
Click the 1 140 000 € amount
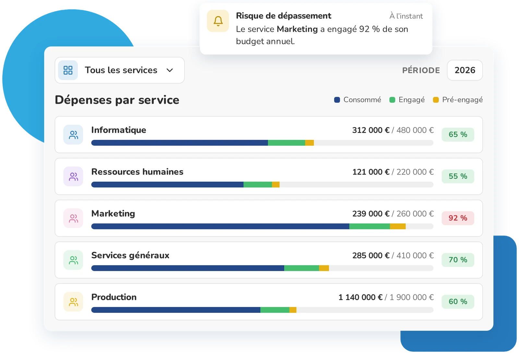pyautogui.click(x=360, y=297)
